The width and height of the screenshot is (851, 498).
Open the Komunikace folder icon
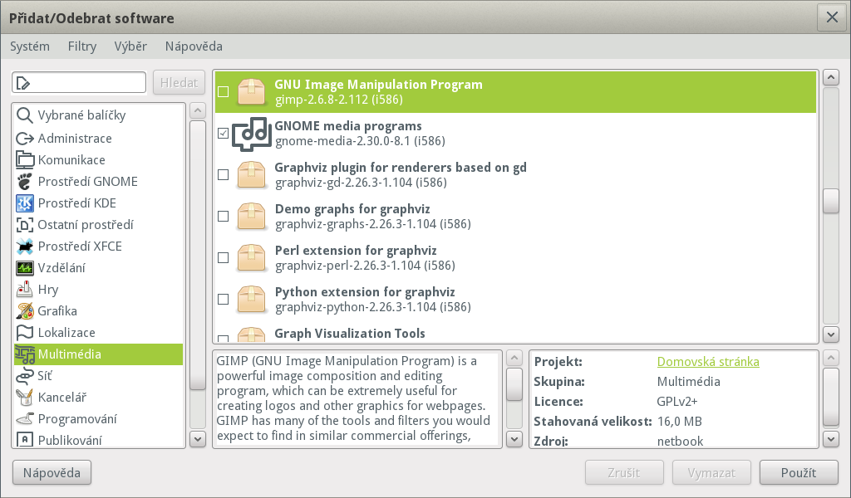[24, 160]
